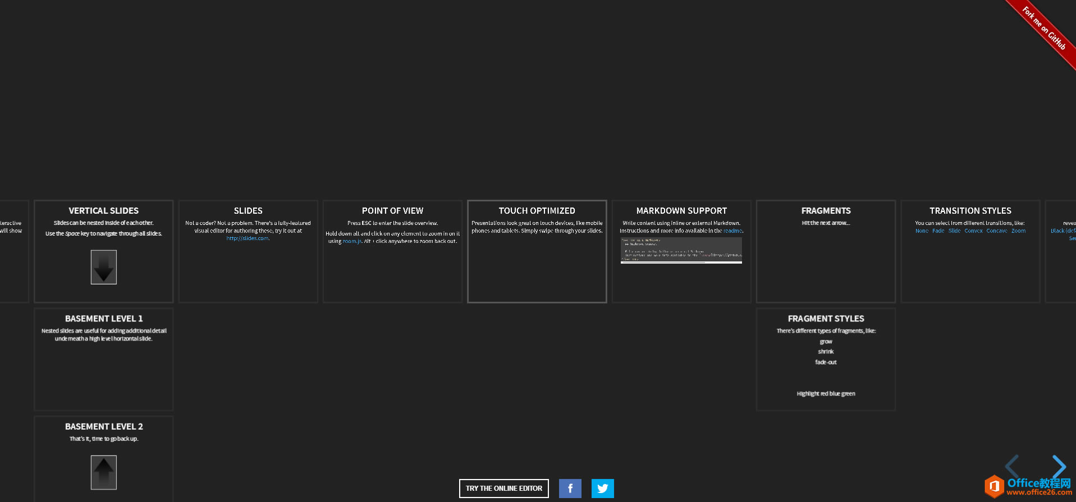Click the Twitter share icon
The image size is (1076, 502).
click(602, 489)
